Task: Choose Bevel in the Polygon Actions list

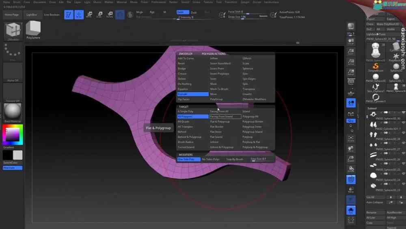Action: pos(181,63)
